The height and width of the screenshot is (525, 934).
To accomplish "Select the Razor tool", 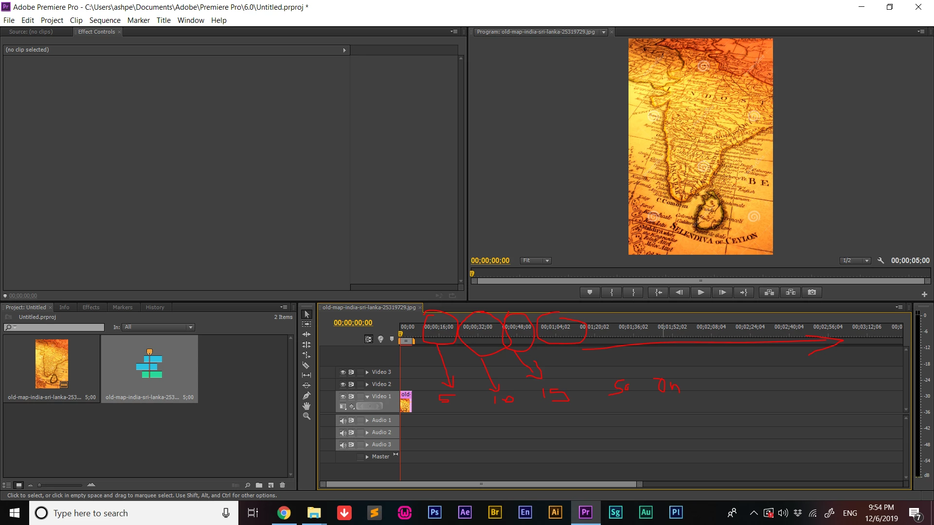I will [x=306, y=365].
